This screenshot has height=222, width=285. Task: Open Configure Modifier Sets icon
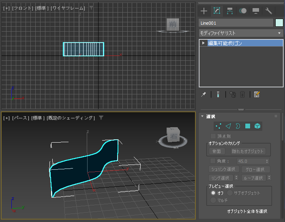[x=257, y=94]
